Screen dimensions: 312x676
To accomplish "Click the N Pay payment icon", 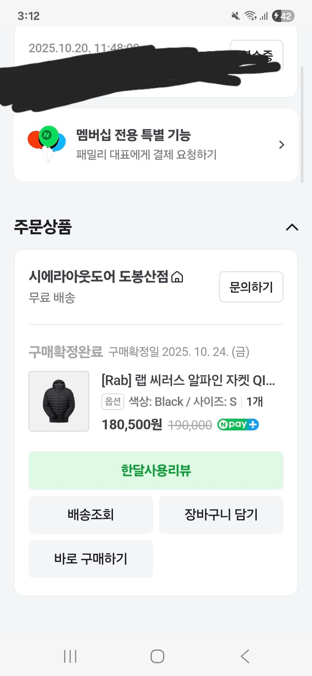I will coord(238,424).
